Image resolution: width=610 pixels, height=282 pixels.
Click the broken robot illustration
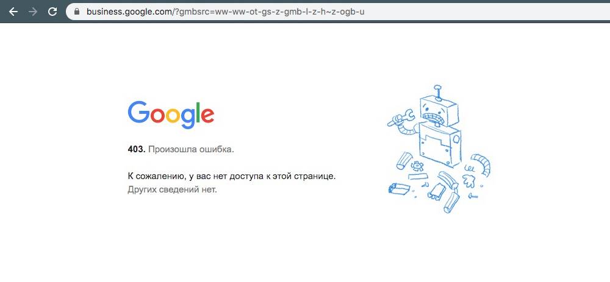[x=439, y=149]
